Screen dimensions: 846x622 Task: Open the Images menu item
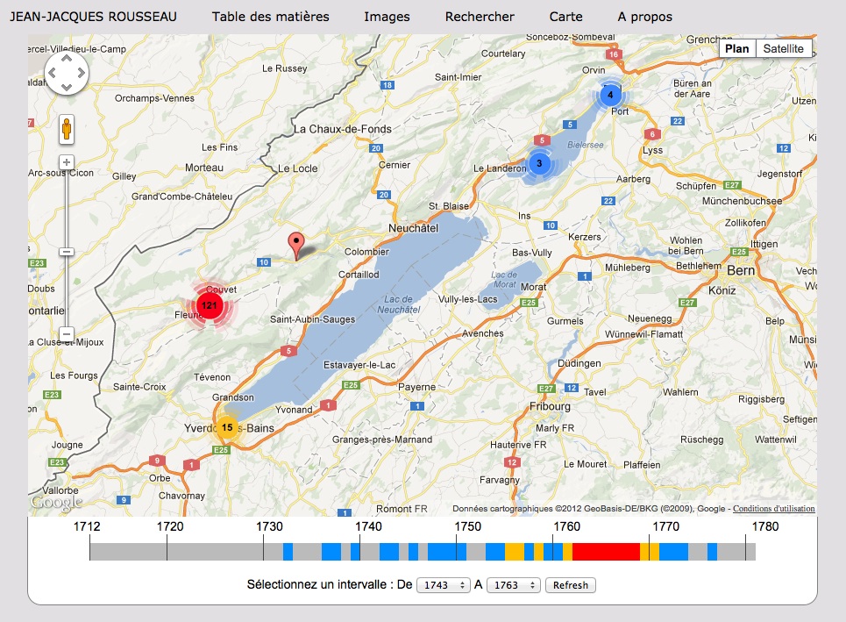click(387, 17)
